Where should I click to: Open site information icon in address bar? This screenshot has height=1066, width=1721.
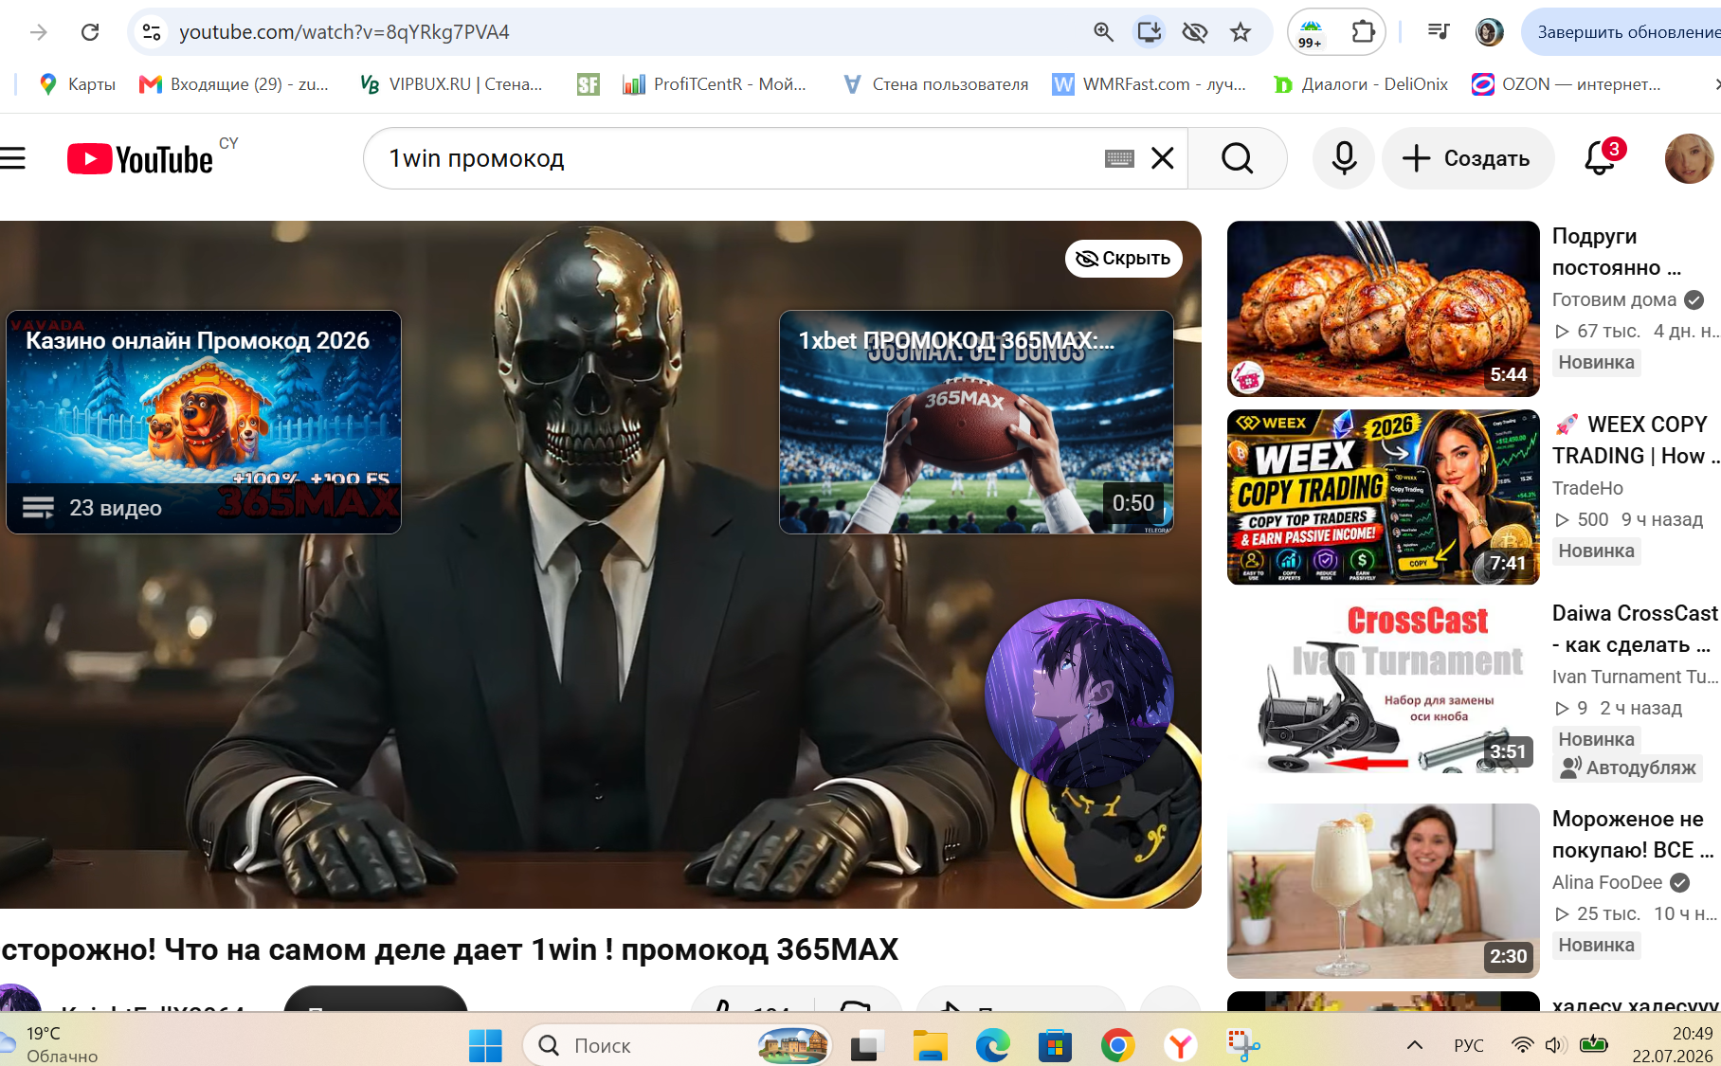pyautogui.click(x=152, y=32)
